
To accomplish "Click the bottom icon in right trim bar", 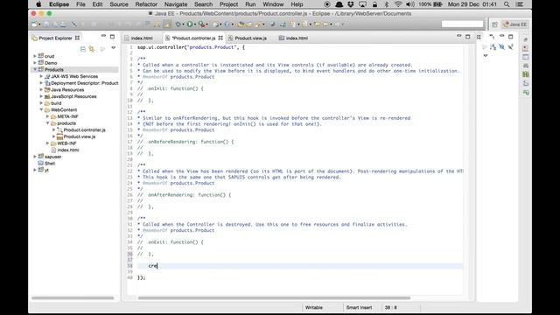I will click(x=525, y=92).
